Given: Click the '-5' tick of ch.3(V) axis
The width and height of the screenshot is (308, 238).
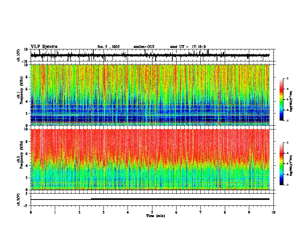Looking at the screenshot, I should pyautogui.click(x=26, y=206).
